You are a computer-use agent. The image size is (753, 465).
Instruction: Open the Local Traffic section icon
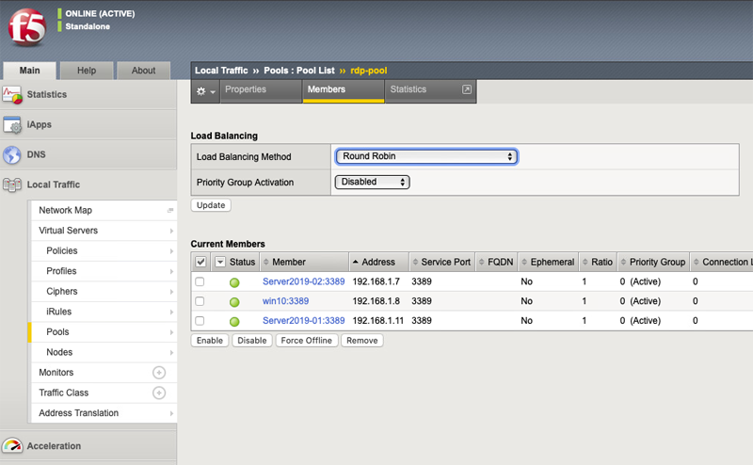click(12, 184)
